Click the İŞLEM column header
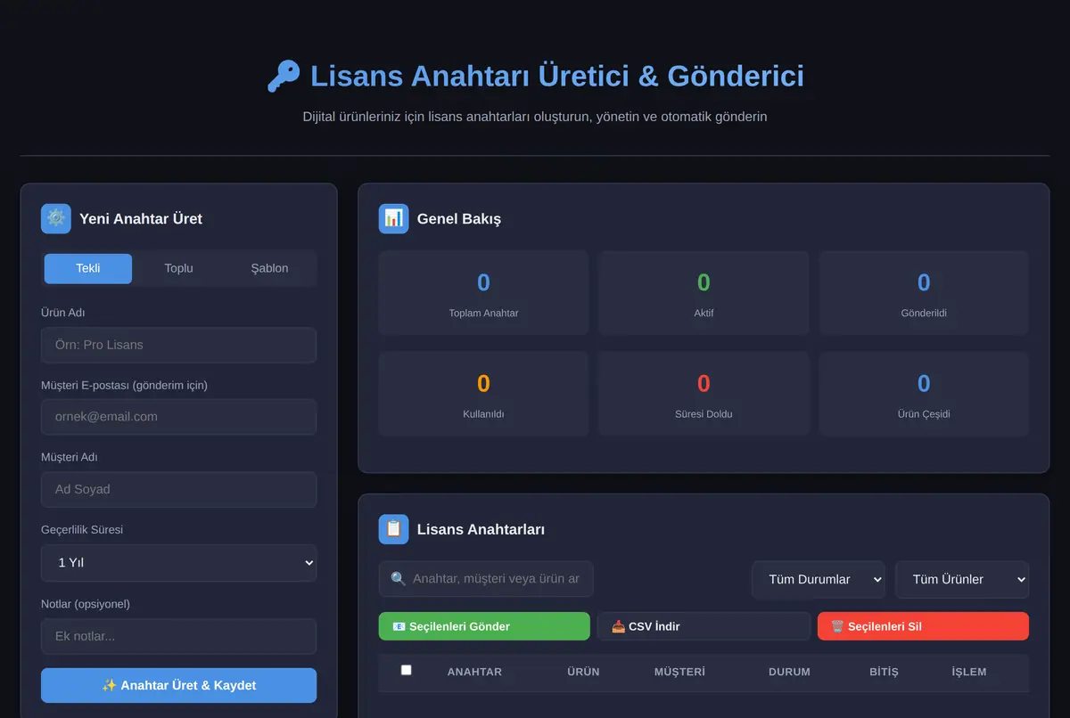Screen dimensions: 1070x718 pos(969,672)
